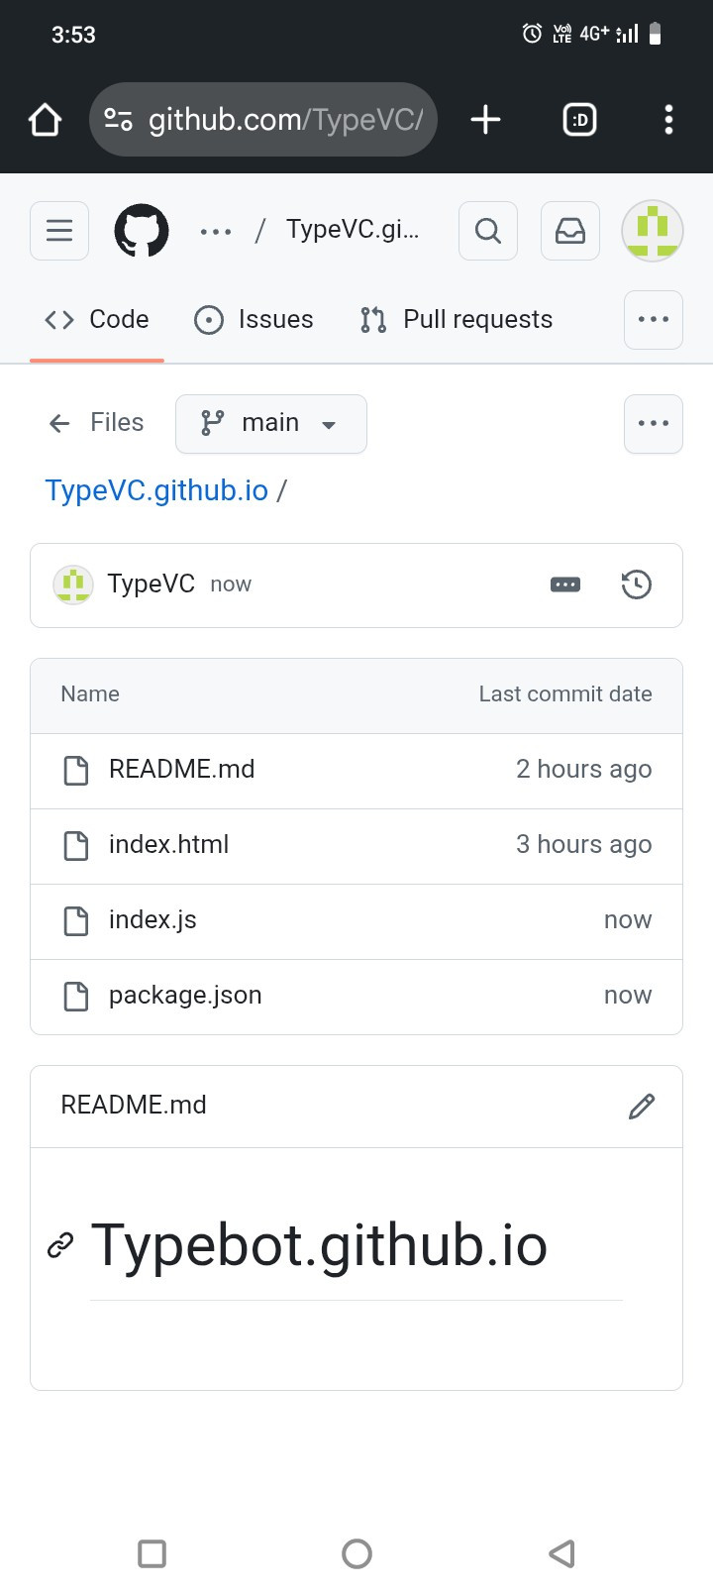Open the TypeVC.github.io path link

[x=156, y=490]
